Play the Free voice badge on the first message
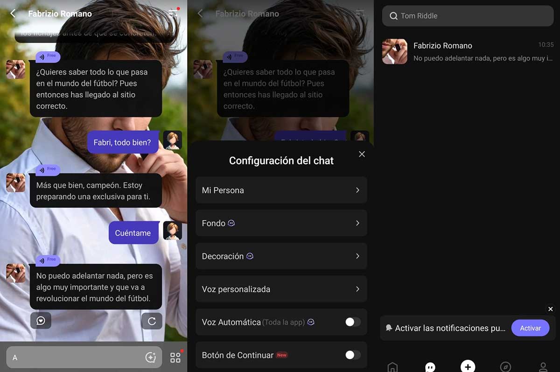Screen dimensions: 560x372 [x=48, y=56]
